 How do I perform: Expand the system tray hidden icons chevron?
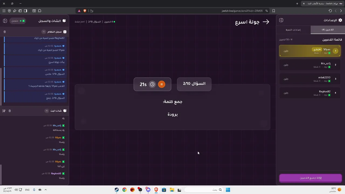46,190
